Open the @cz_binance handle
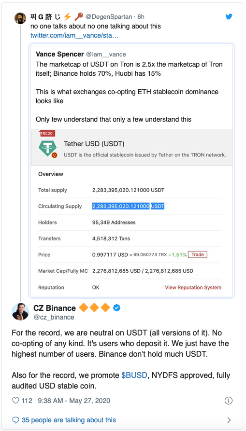Screen dimensions: 246x431 54,317
